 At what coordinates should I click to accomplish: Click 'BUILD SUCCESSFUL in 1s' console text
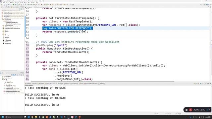(42, 105)
